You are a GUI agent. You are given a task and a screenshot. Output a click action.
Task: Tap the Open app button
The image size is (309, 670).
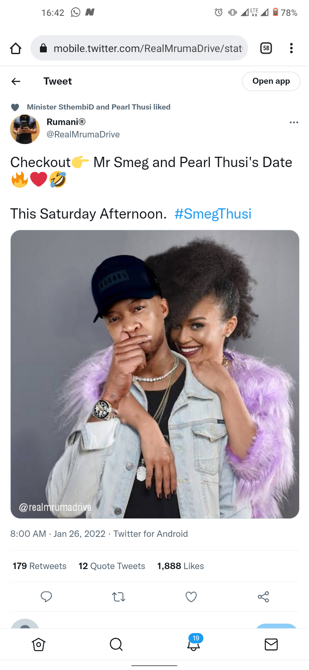tap(271, 81)
